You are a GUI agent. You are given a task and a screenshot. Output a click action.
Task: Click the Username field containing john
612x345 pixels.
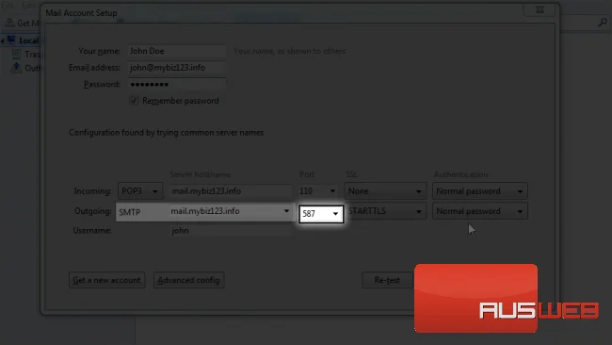click(x=231, y=231)
